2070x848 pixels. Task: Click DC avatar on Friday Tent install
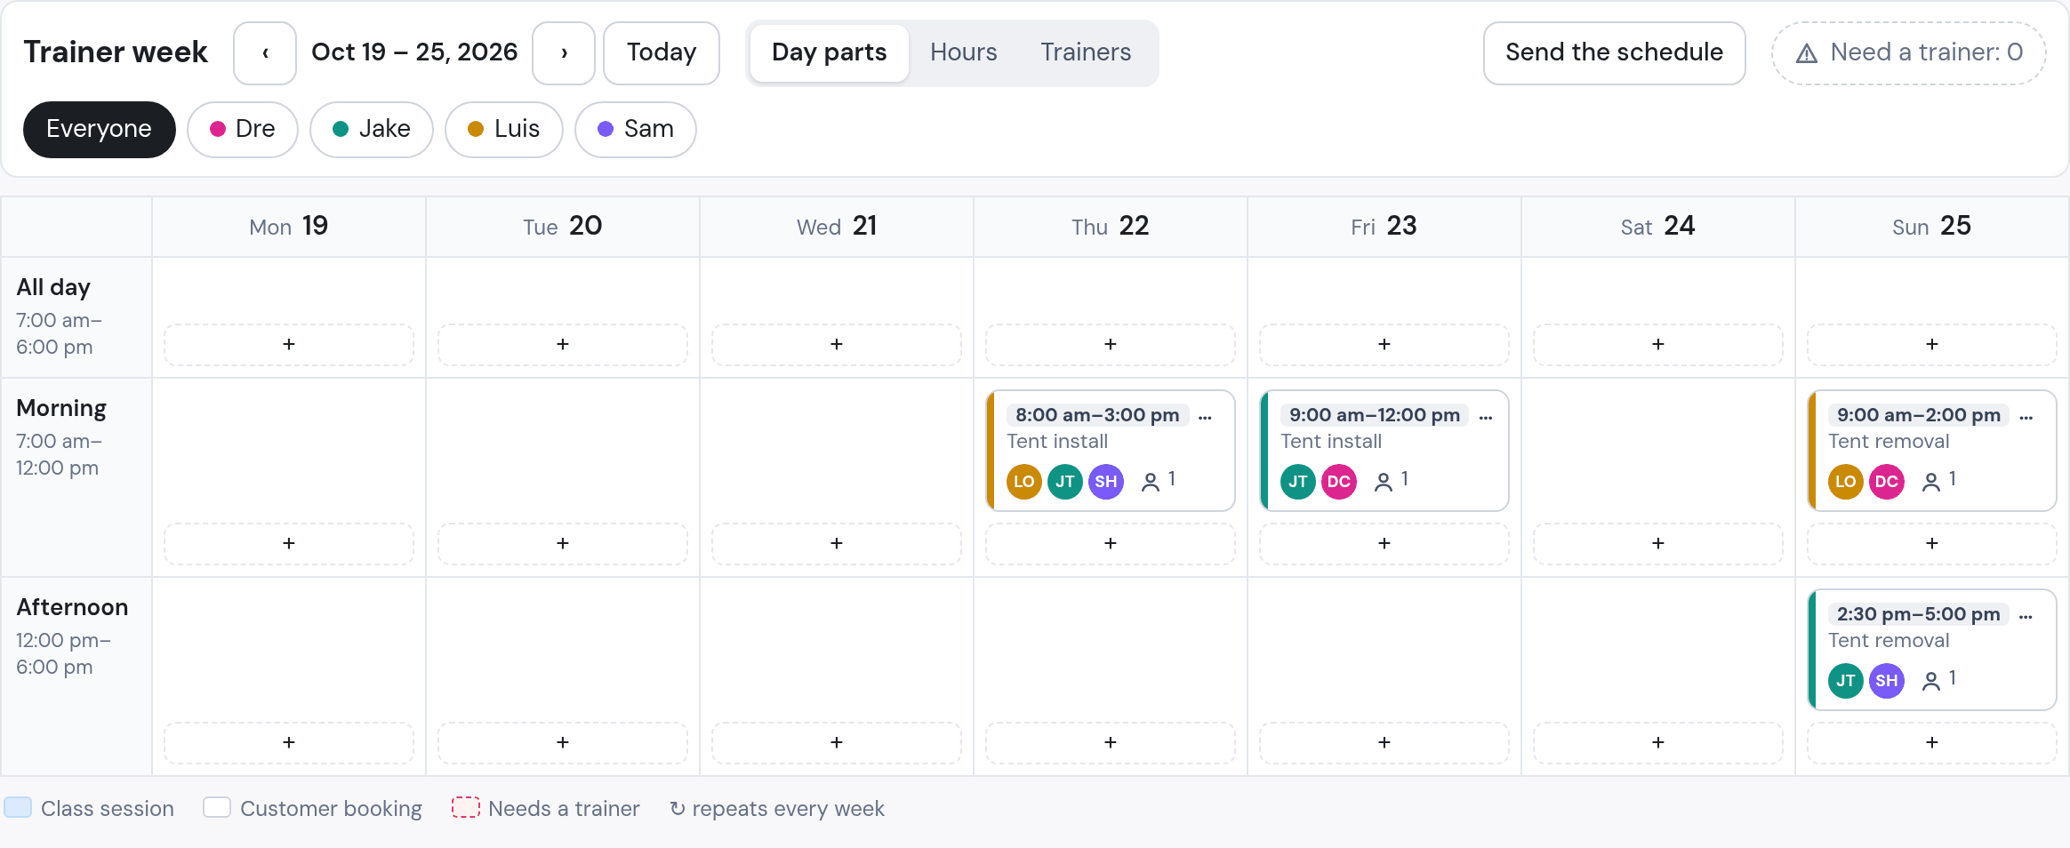pyautogui.click(x=1339, y=482)
